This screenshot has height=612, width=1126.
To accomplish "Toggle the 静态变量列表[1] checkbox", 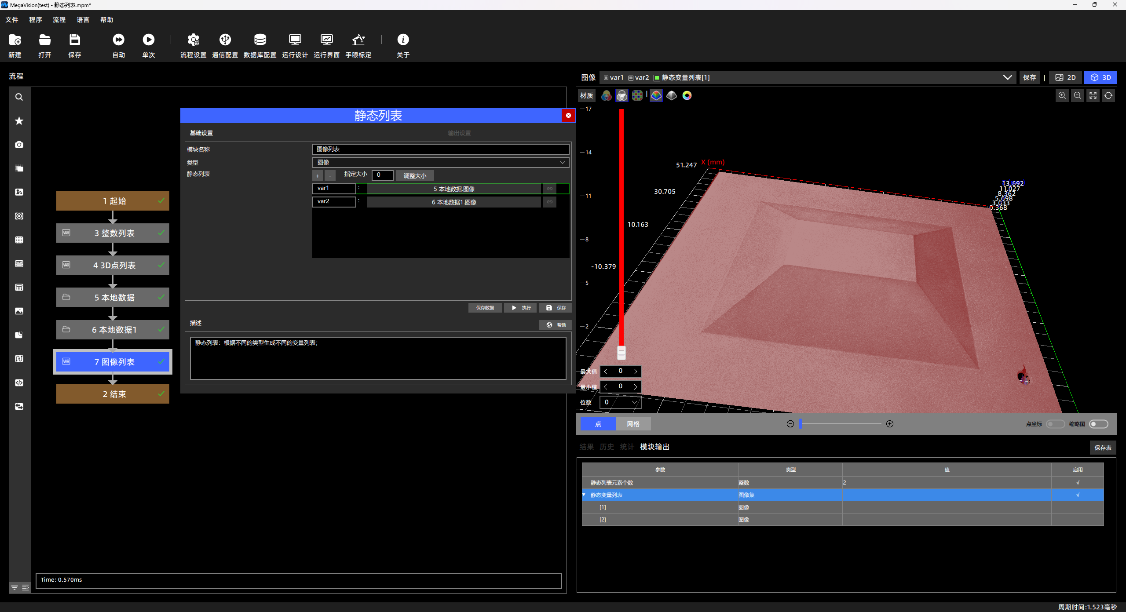I will point(657,78).
